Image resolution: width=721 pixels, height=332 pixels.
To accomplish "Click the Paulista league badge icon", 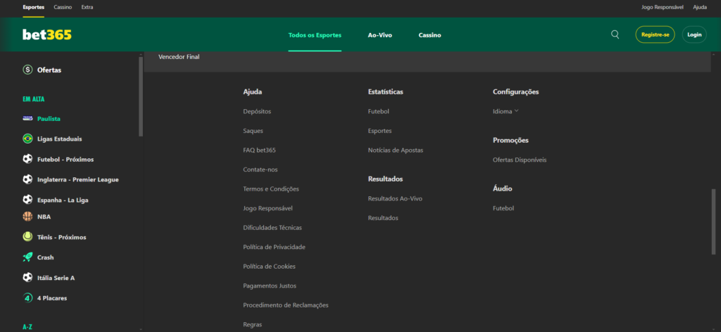I will pos(27,118).
